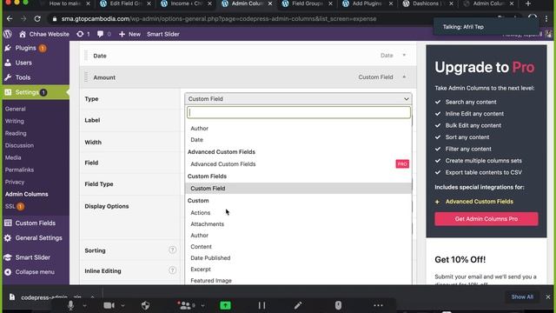
Task: Grab the Amount column drag handle
Action: [86, 77]
